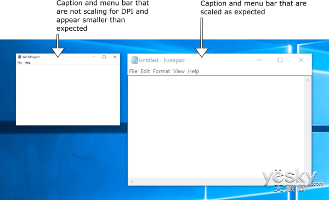Click inside the Notepad text editing area
Viewport: 329px width, 200px height.
pos(216,127)
